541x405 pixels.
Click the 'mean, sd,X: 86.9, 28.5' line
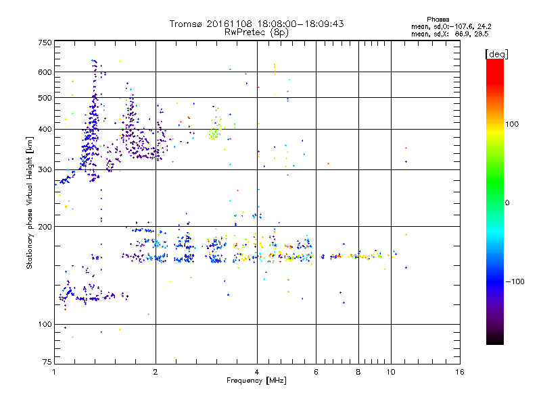(450, 34)
